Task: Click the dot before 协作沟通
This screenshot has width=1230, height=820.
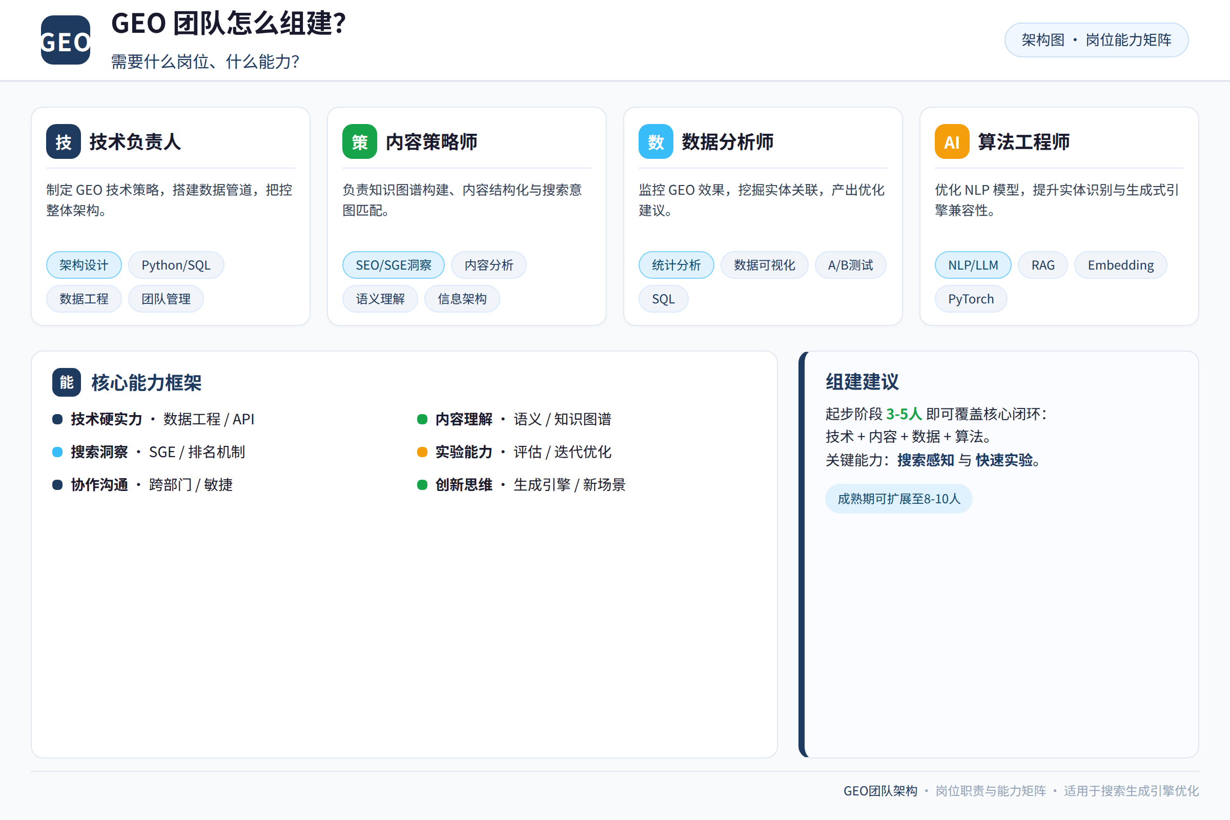Action: [x=57, y=485]
